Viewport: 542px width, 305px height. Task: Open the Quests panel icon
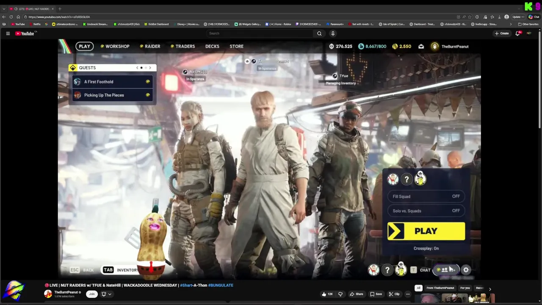(73, 68)
